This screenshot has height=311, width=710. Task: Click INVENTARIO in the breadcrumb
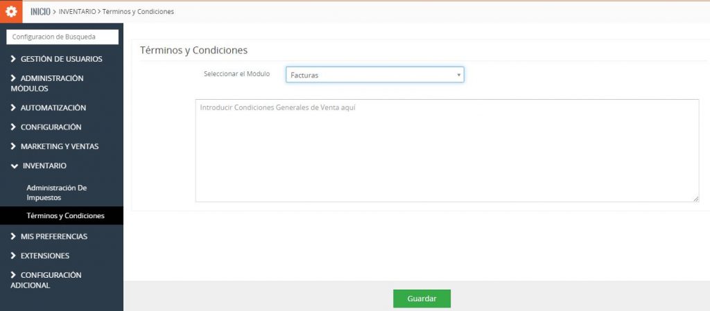click(x=77, y=12)
